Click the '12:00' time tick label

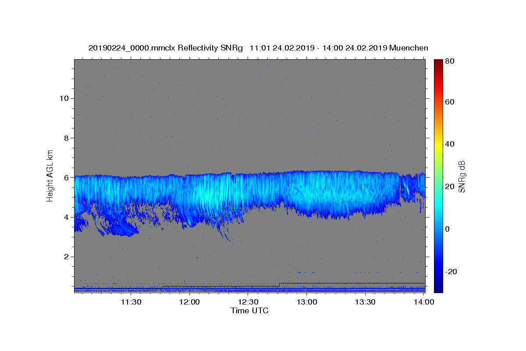(189, 302)
